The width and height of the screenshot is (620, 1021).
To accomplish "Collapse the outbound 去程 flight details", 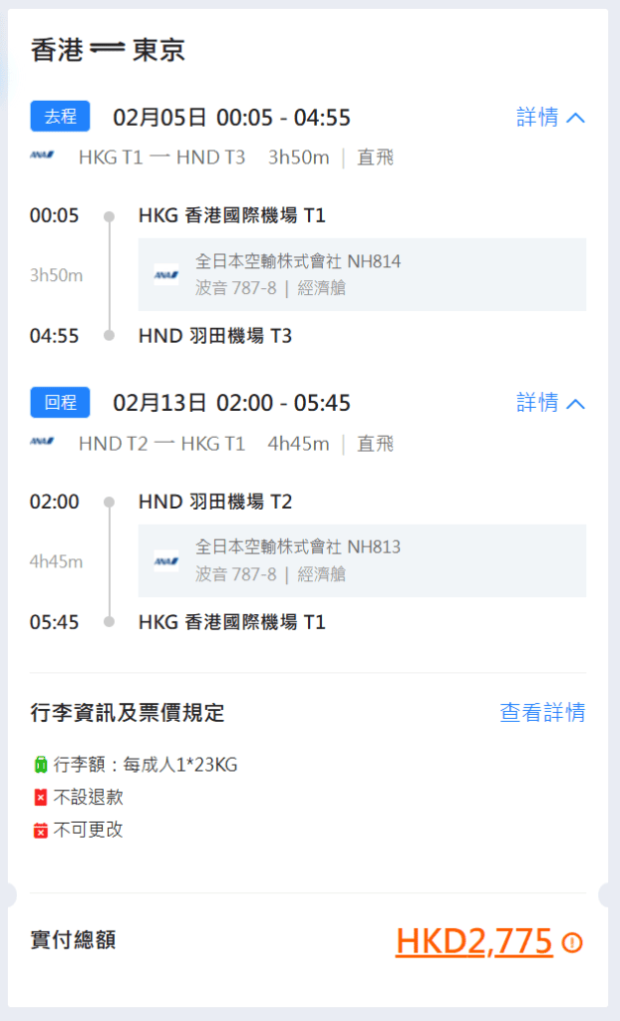I will pyautogui.click(x=550, y=118).
